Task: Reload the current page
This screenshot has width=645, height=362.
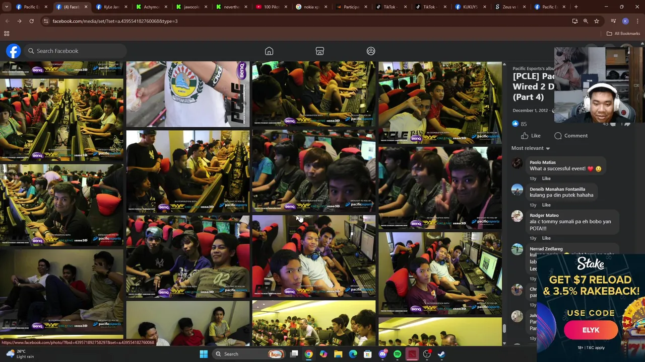Action: click(x=31, y=21)
